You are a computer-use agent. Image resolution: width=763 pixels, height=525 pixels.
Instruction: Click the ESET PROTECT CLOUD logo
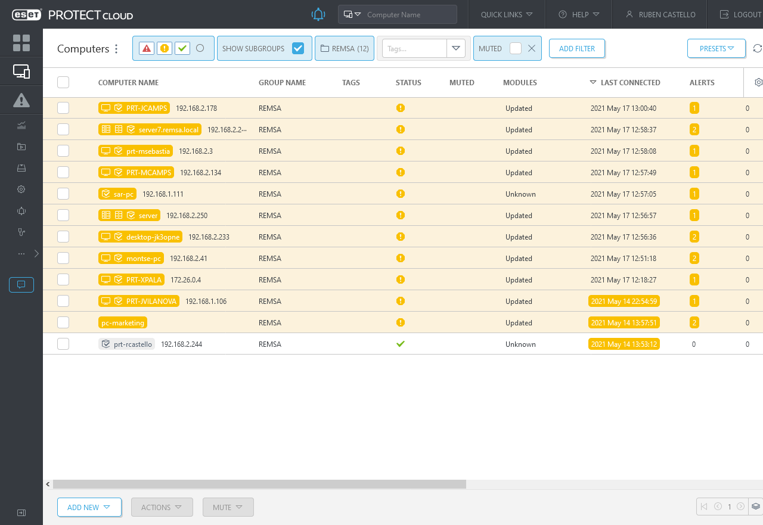click(x=73, y=15)
